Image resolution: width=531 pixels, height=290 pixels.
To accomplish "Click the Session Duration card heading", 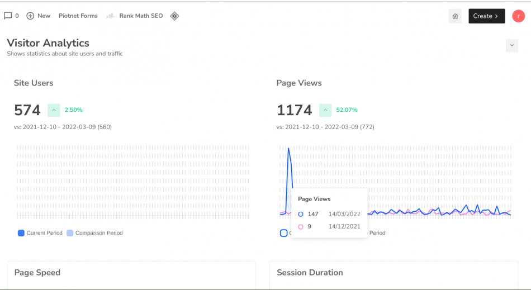I will tap(310, 273).
